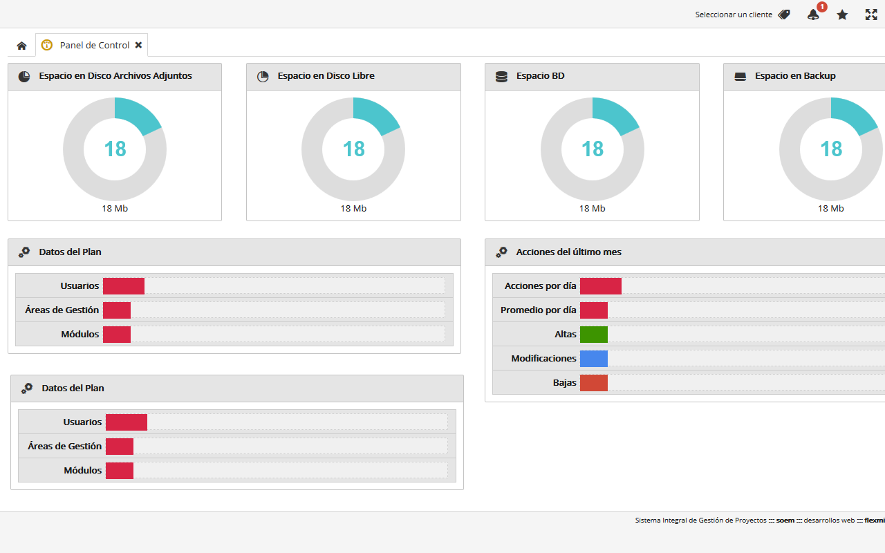Click the Promedio por día red bar
The height and width of the screenshot is (553, 885).
click(x=594, y=310)
